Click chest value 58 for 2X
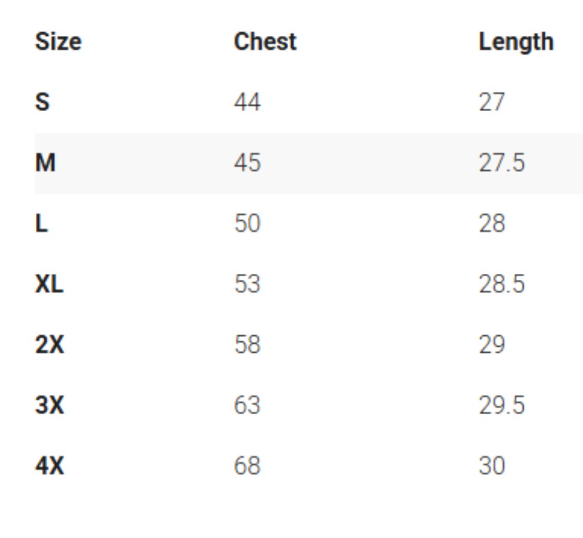 tap(247, 345)
